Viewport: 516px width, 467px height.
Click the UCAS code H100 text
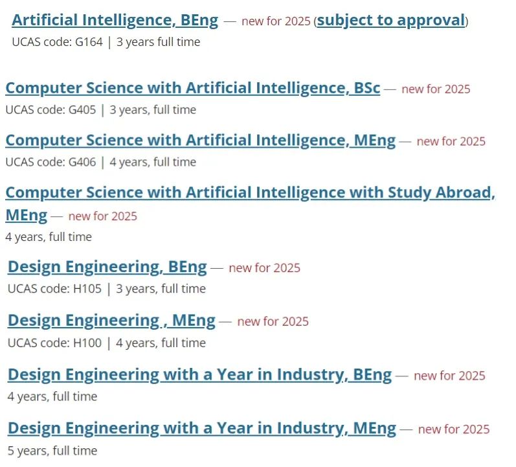point(54,343)
